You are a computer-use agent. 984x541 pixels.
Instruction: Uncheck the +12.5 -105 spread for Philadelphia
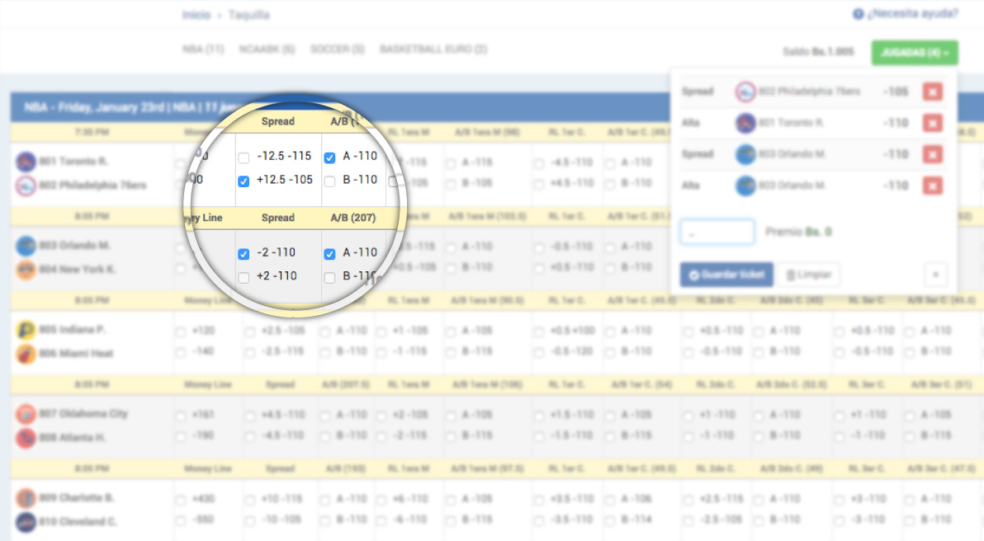pos(244,181)
